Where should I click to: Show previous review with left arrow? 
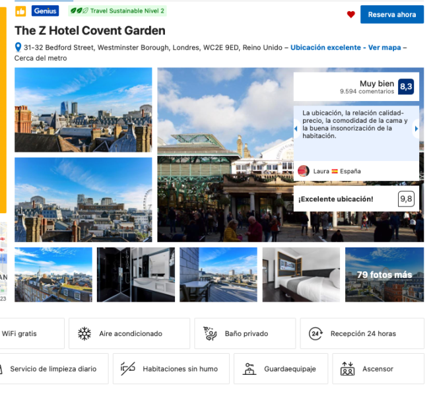click(x=296, y=128)
